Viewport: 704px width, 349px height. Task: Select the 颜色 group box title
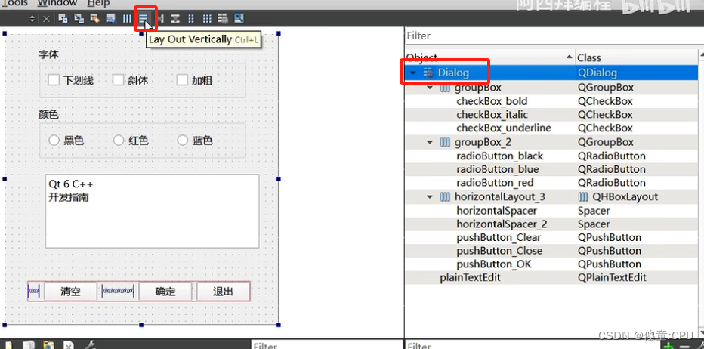(x=48, y=115)
